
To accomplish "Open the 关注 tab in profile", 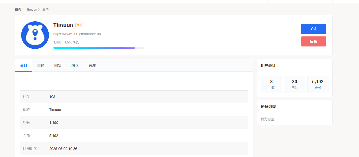I will (x=92, y=65).
